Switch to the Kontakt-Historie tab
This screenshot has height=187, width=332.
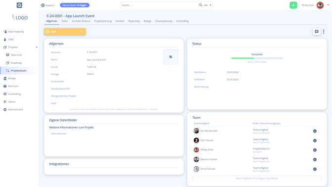pos(81,21)
